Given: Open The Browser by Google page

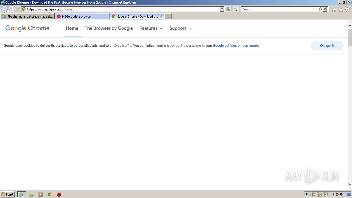Looking at the screenshot, I should [x=109, y=28].
